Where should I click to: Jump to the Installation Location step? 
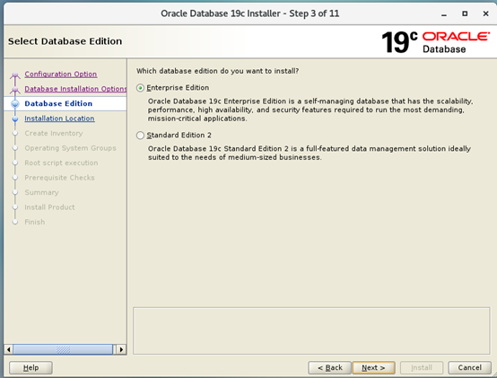[x=59, y=119]
